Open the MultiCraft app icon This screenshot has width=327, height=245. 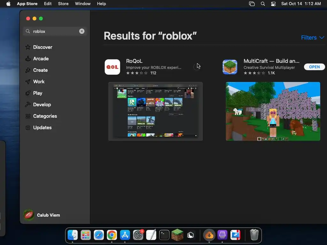230,67
